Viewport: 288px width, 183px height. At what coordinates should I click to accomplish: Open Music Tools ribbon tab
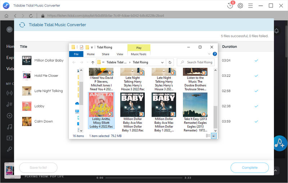[139, 54]
